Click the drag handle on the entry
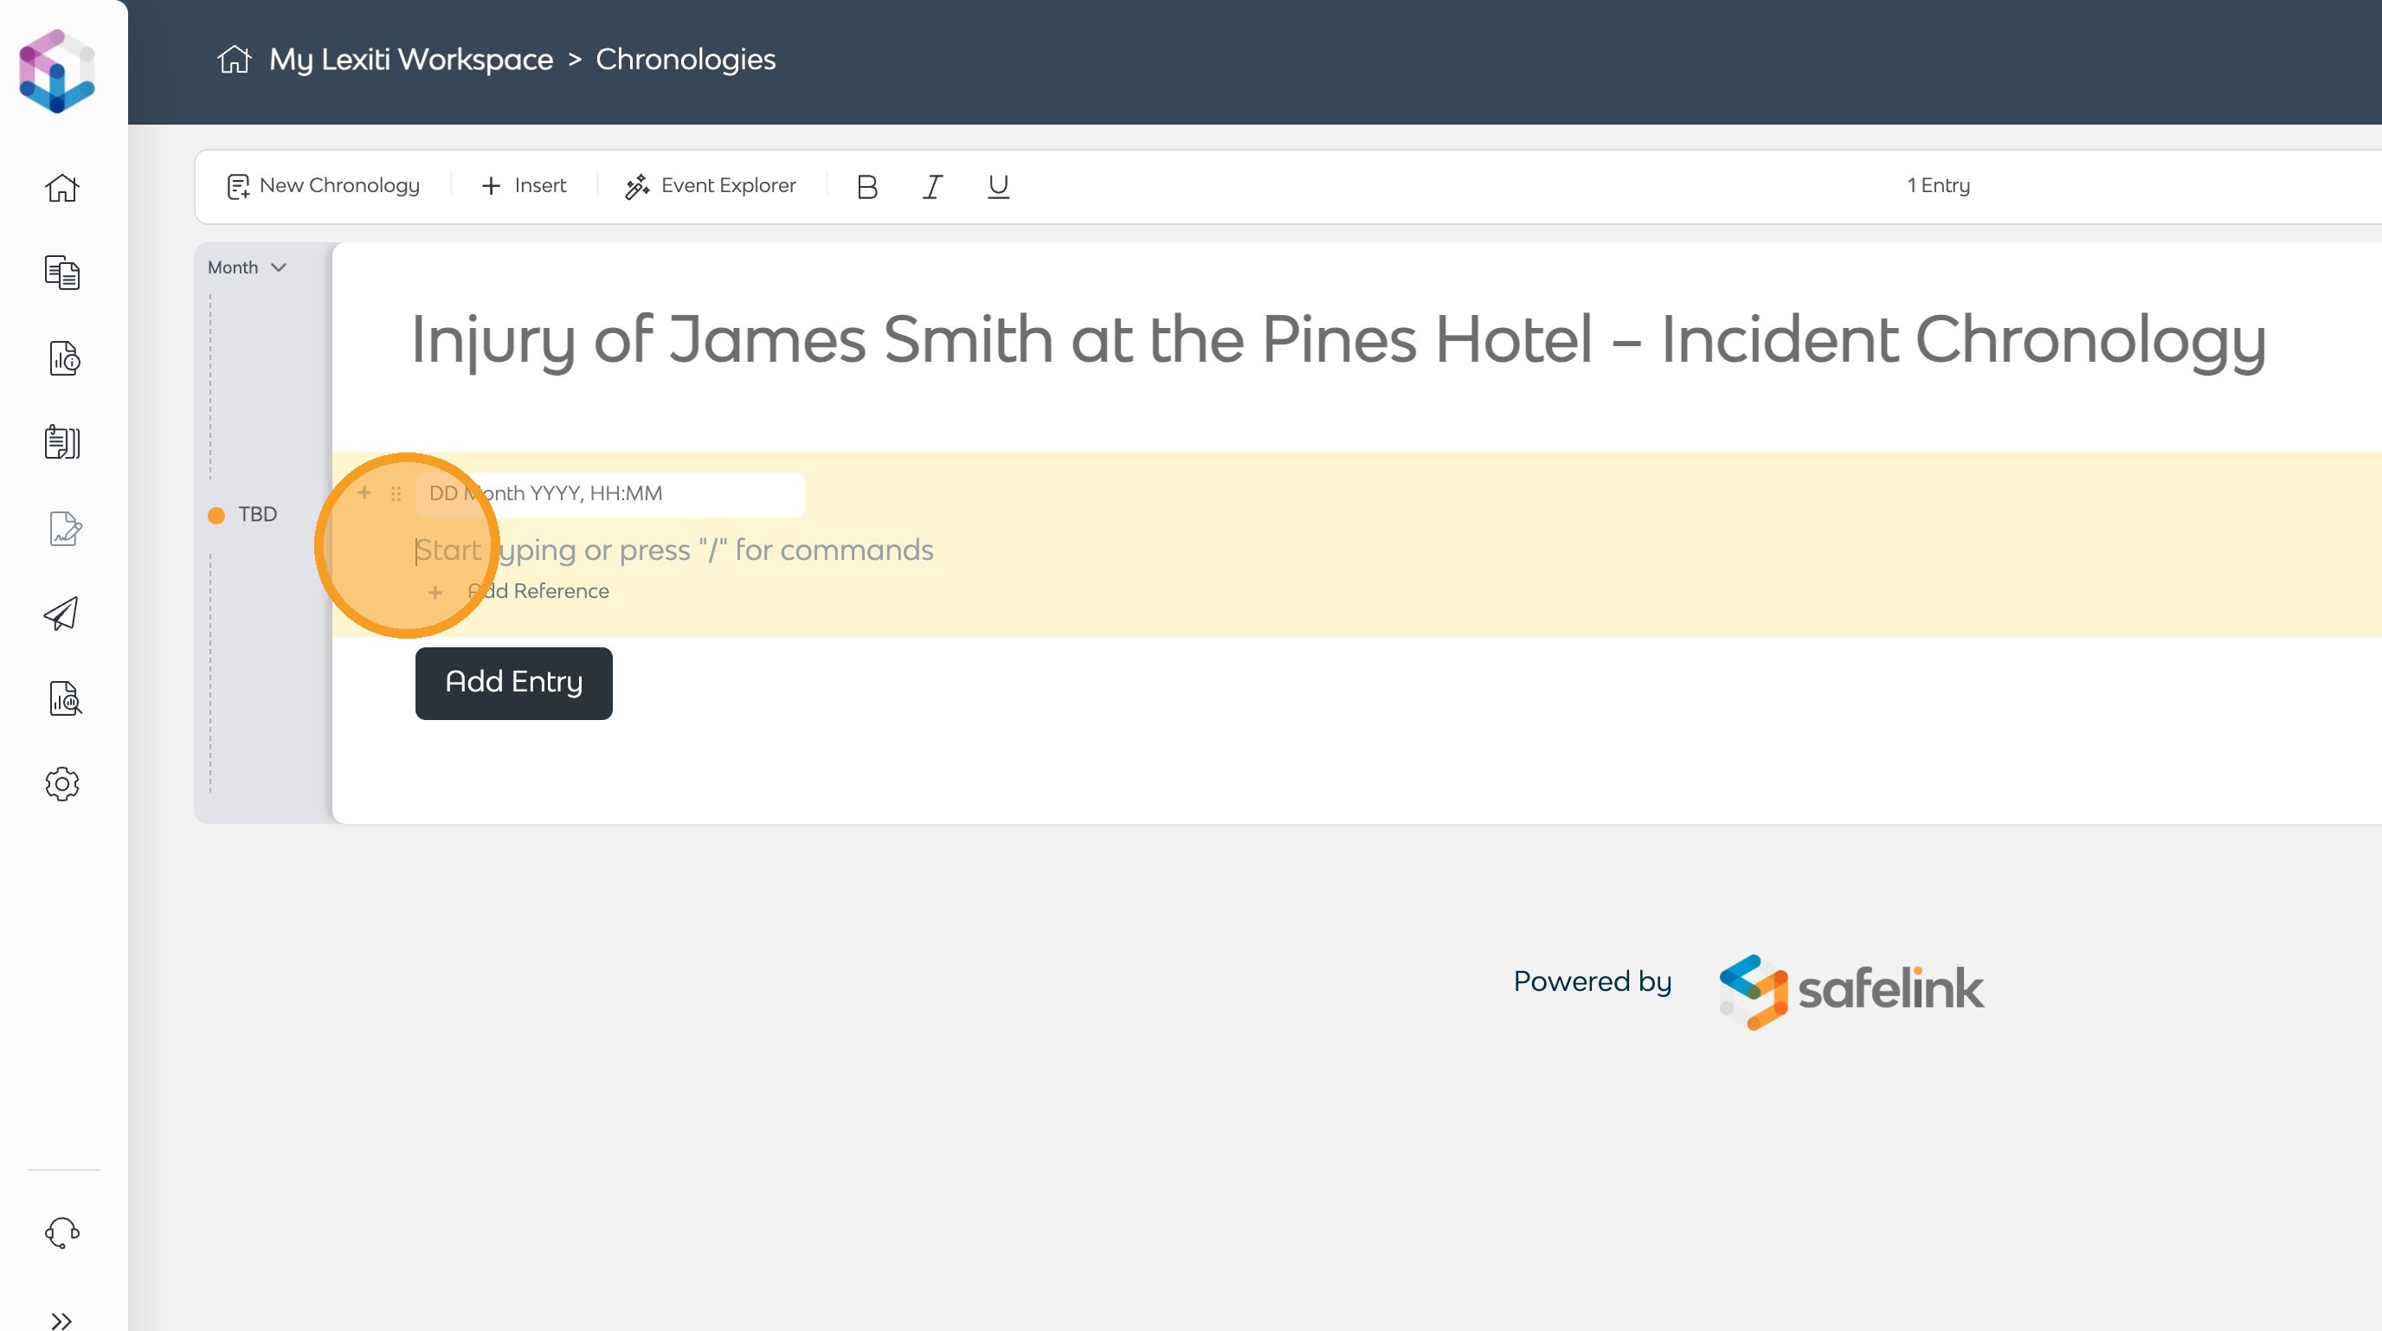The height and width of the screenshot is (1331, 2382). pyautogui.click(x=396, y=493)
